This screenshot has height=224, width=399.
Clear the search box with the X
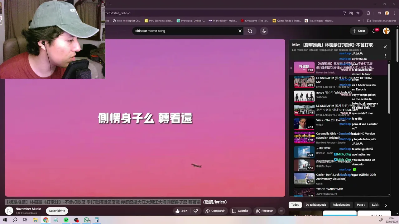click(x=240, y=31)
